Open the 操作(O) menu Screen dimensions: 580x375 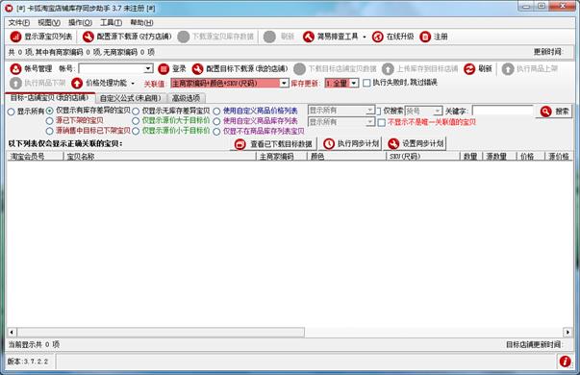click(80, 22)
